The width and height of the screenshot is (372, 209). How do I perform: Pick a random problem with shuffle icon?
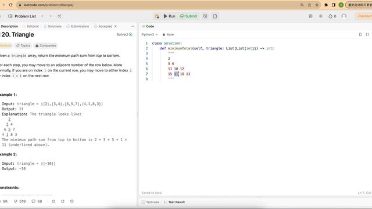[x=59, y=16]
